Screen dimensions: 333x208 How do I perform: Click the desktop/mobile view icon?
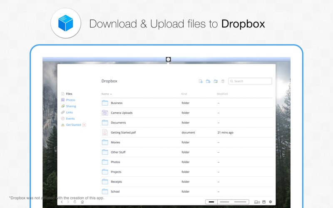point(257,202)
